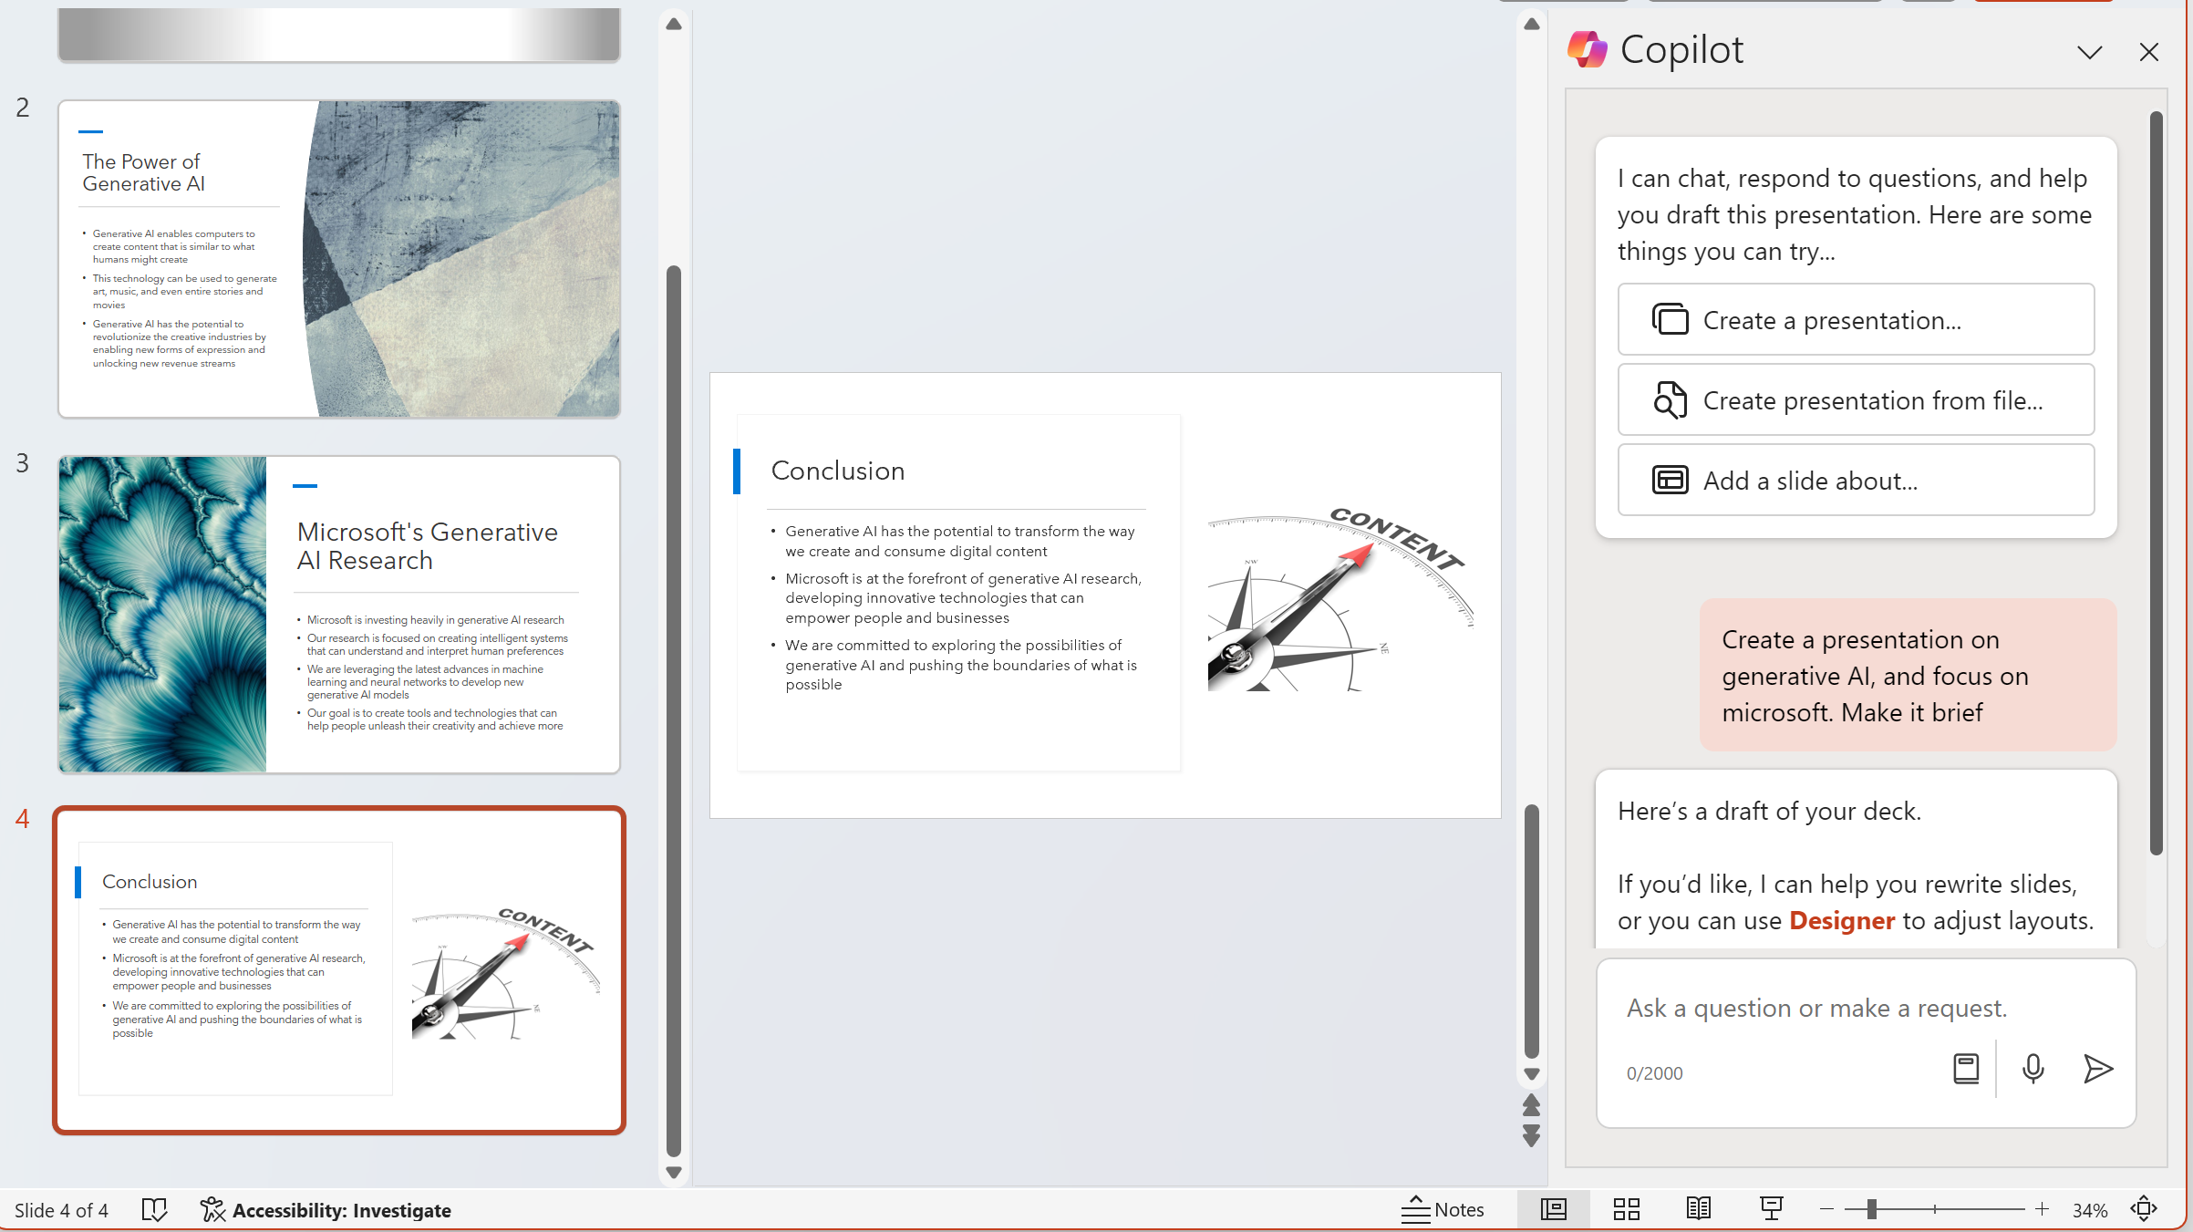Click the Copilot 'Ask a question' input field
Screen dimensions: 2193x1232
pyautogui.click(x=1816, y=1008)
